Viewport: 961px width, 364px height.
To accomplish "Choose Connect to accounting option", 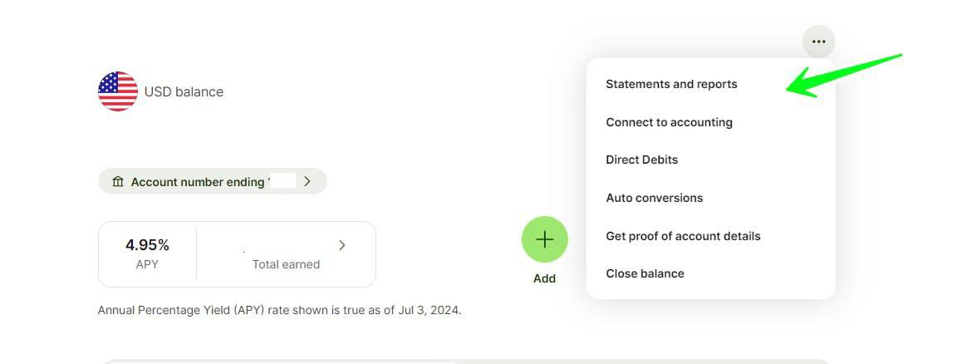I will pos(669,122).
